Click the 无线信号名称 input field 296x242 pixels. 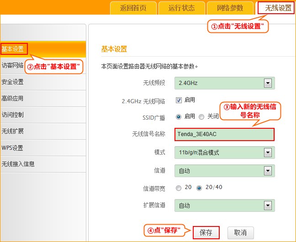point(224,134)
